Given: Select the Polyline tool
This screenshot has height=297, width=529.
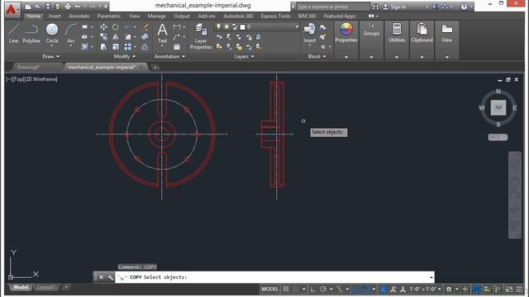Looking at the screenshot, I should point(31,34).
